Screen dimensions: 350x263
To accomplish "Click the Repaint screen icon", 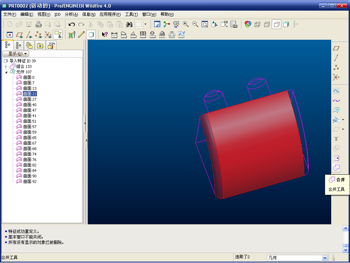I will [x=157, y=24].
